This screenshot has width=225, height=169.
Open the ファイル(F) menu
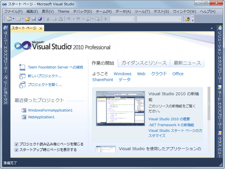tap(13, 12)
